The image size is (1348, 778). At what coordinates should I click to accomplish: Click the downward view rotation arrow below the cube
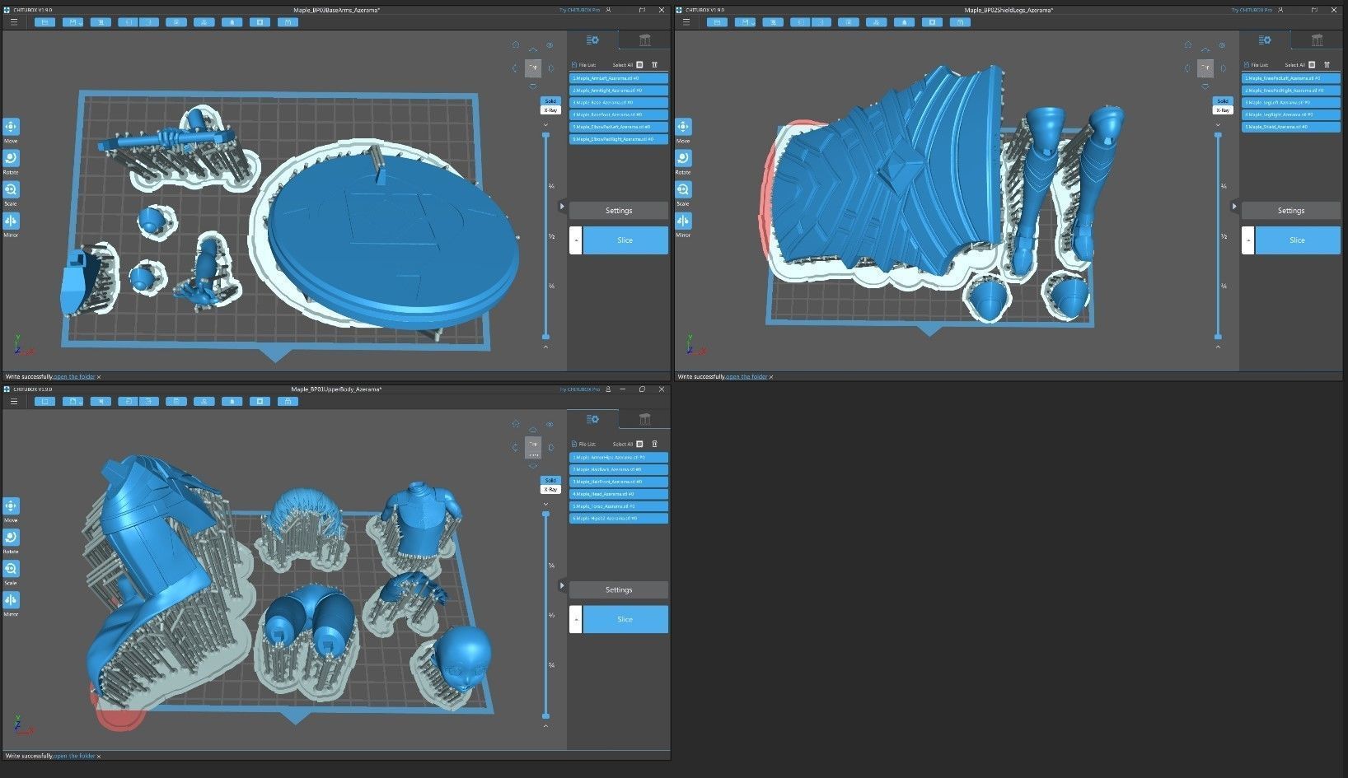tap(533, 86)
